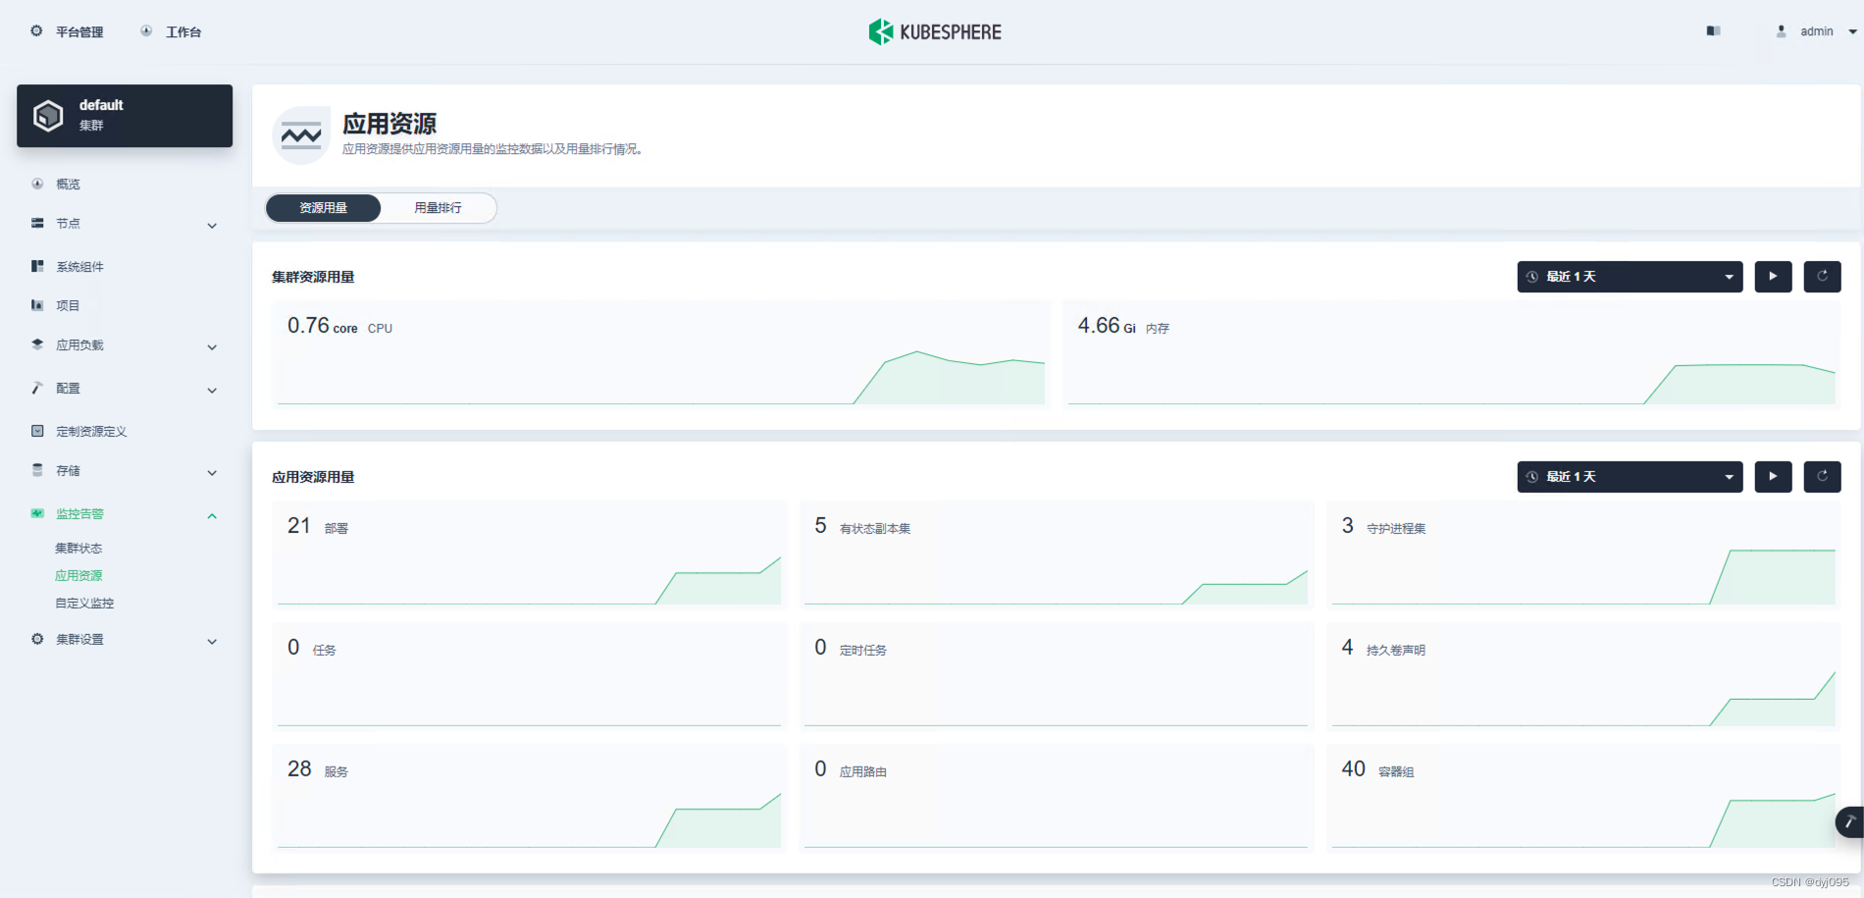
Task: Click the 工作台 dashboard icon
Action: (146, 30)
